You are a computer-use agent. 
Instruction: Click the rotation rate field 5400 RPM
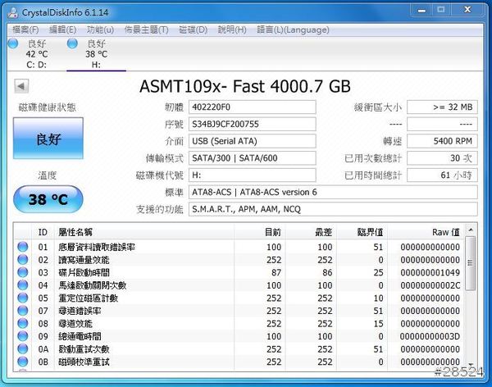442,141
